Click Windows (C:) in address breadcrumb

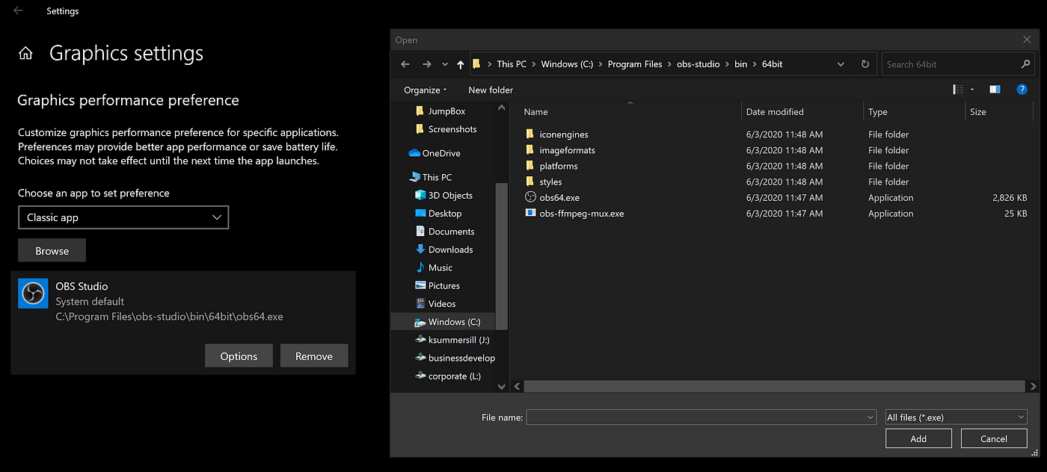[567, 64]
